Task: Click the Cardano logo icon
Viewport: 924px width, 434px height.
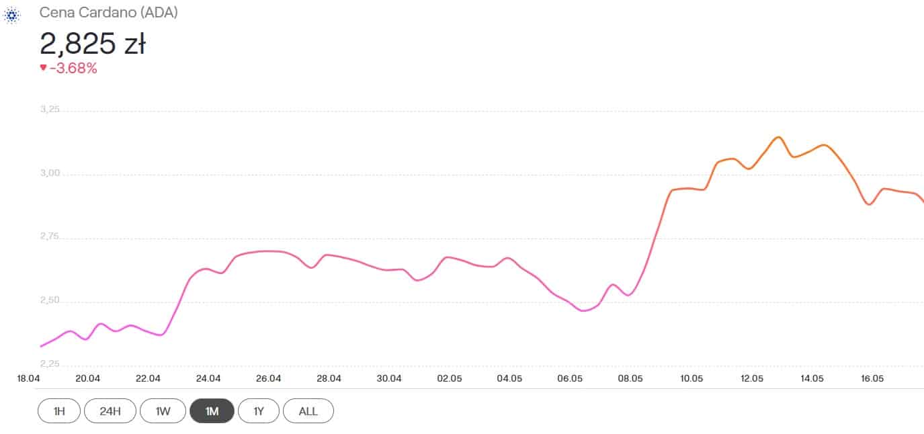Action: click(11, 14)
